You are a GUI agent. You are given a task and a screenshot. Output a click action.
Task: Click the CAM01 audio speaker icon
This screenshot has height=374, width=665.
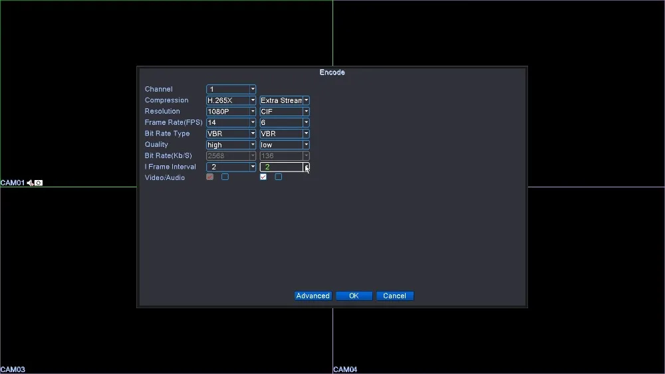point(30,183)
